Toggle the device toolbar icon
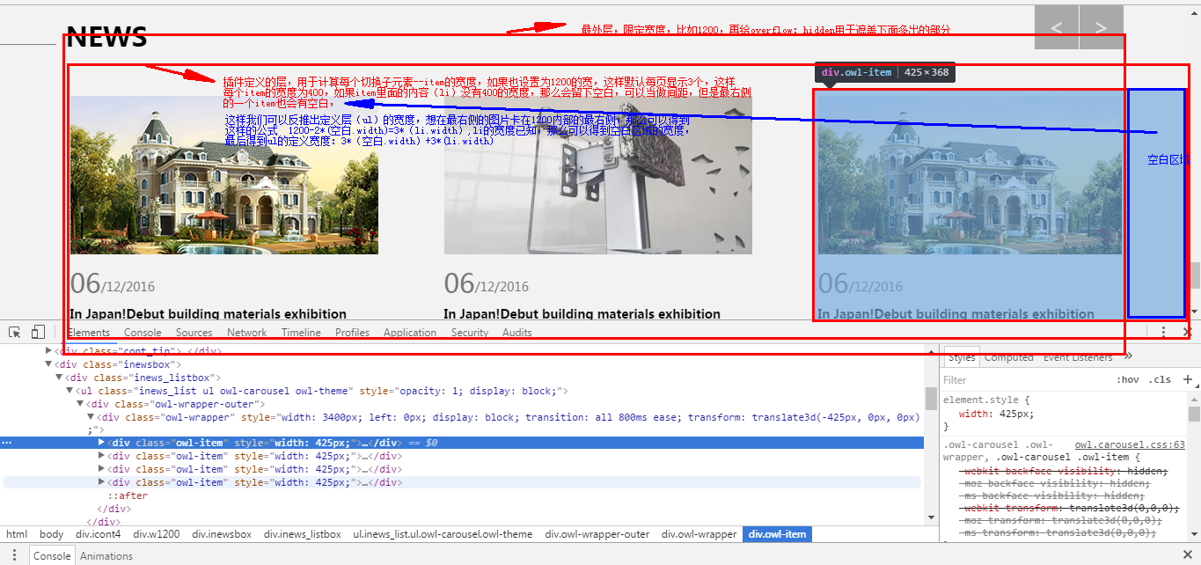The width and height of the screenshot is (1201, 565). pos(38,332)
